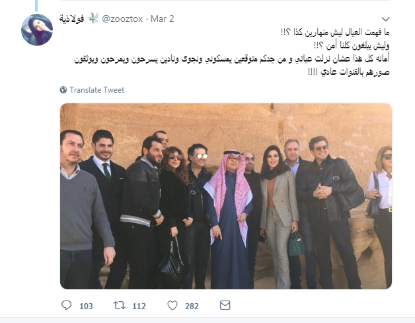
Task: Click the dove emoji next to the display name
Action: [x=93, y=19]
